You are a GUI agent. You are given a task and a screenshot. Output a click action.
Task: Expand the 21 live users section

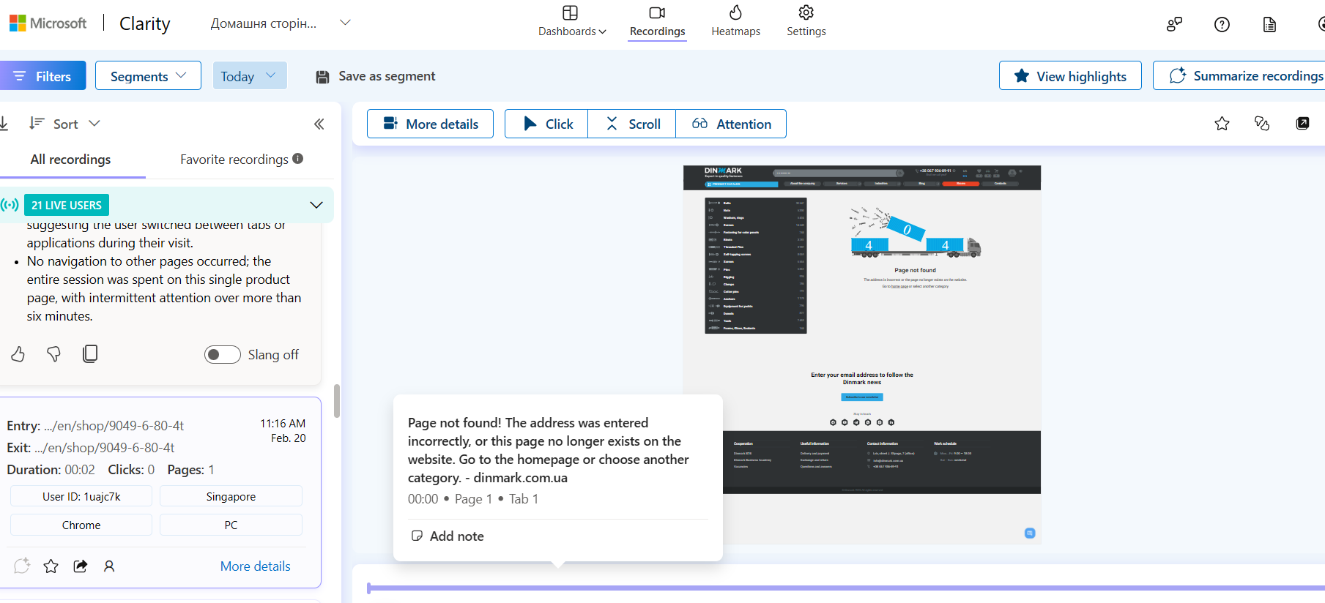[316, 205]
